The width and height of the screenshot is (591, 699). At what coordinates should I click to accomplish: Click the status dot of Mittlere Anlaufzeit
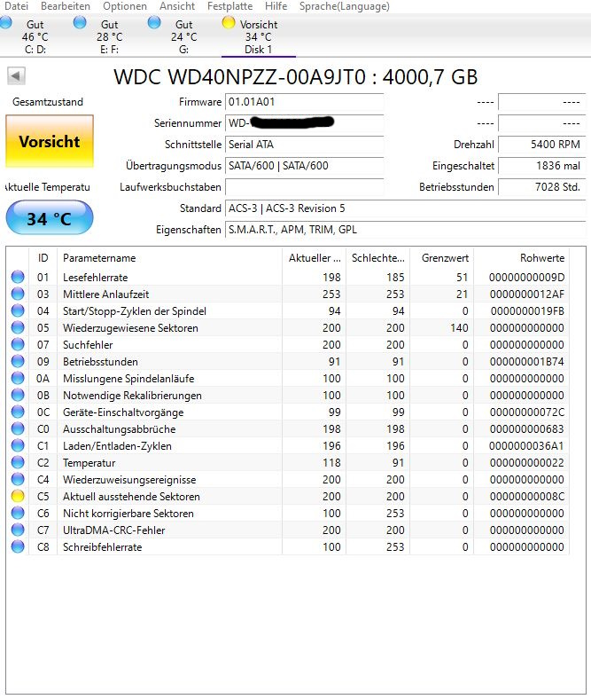(18, 294)
